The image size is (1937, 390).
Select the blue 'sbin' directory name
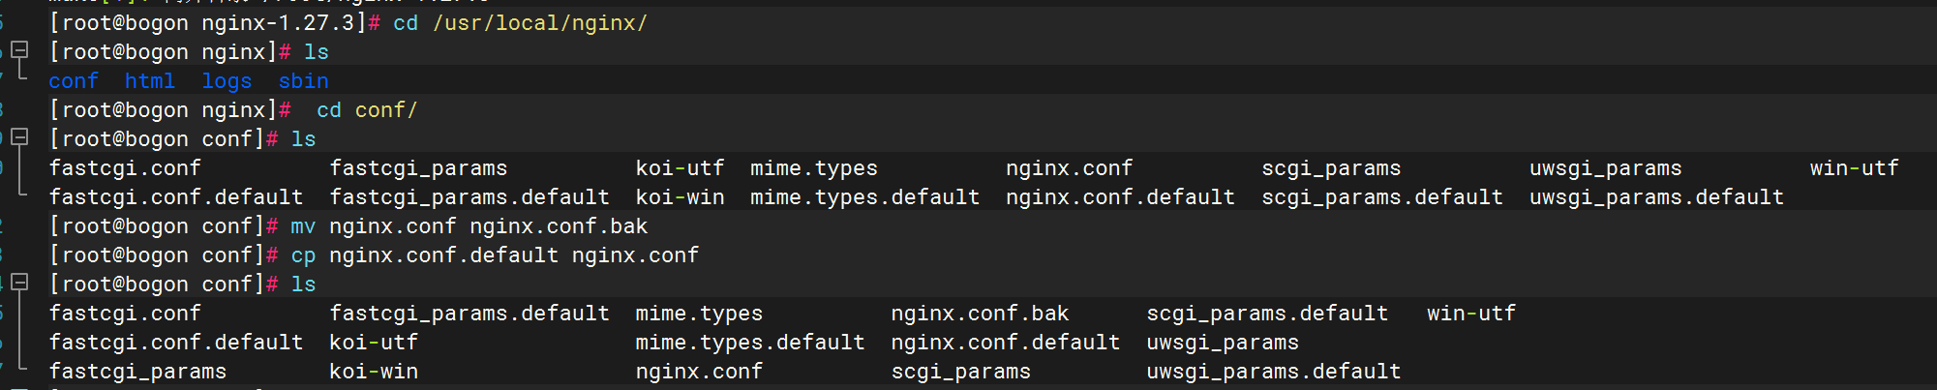(x=303, y=81)
